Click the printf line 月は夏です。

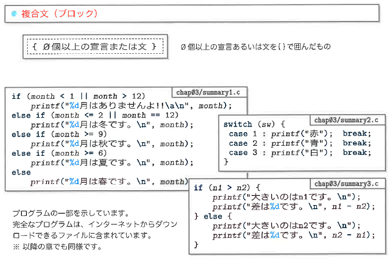112,163
